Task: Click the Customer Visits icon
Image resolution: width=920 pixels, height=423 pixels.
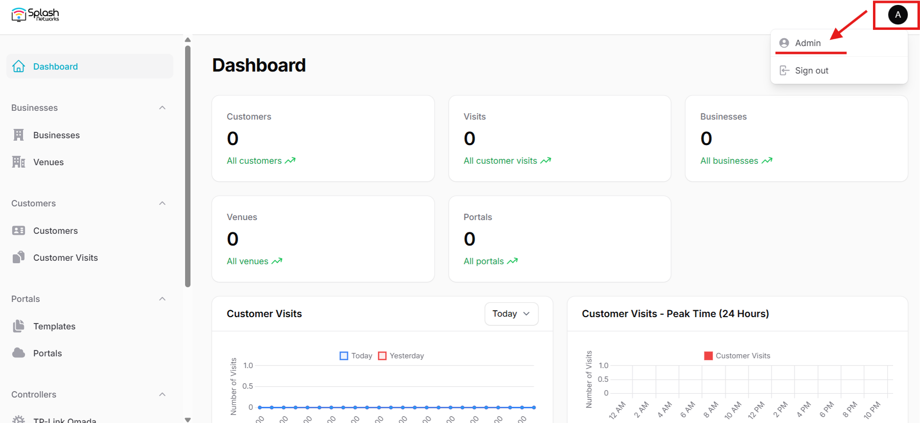Action: click(x=19, y=257)
